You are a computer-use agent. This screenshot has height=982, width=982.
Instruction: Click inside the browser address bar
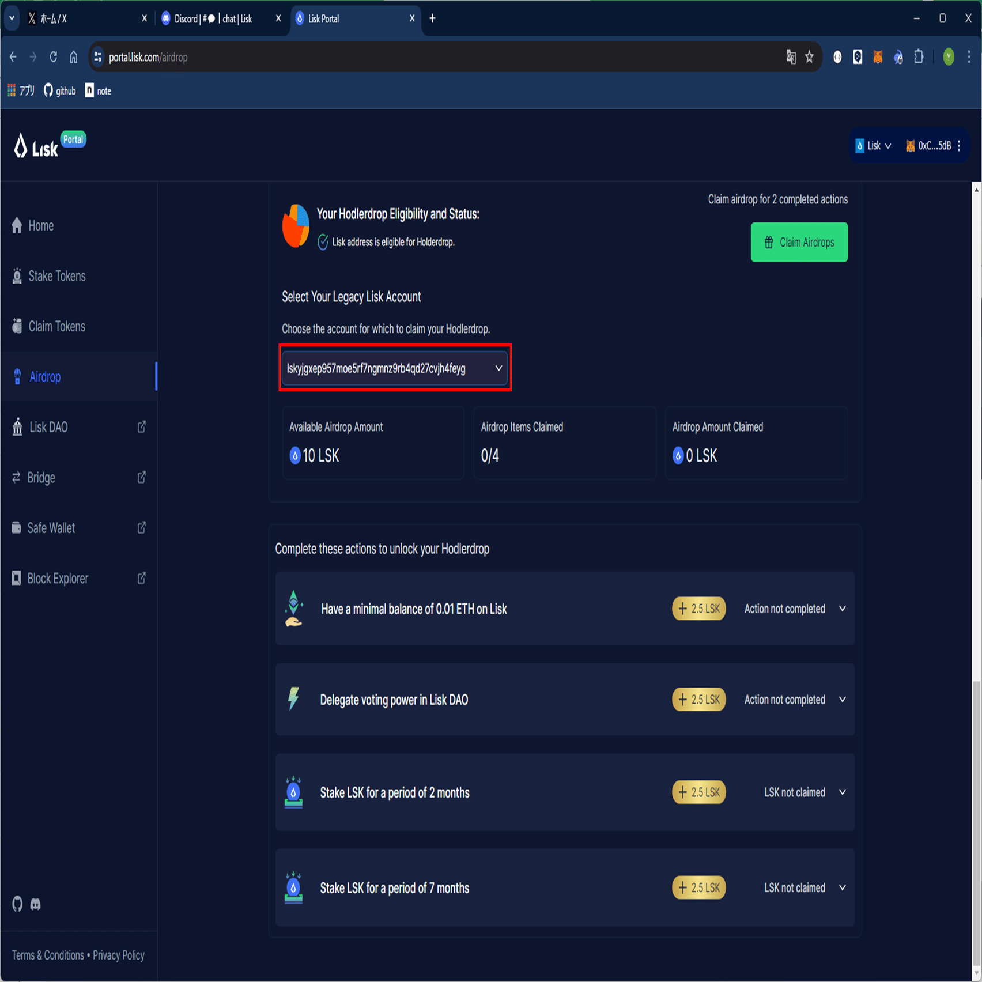403,57
